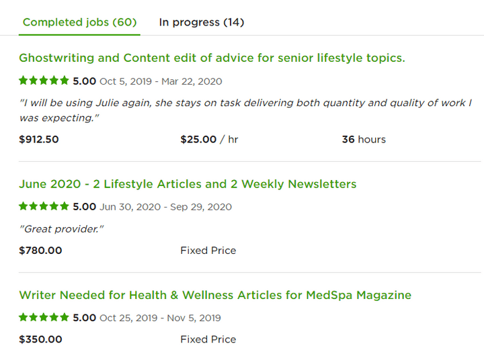Click the $25.00 / hr rate
Image resolution: width=484 pixels, height=356 pixels.
tap(209, 140)
